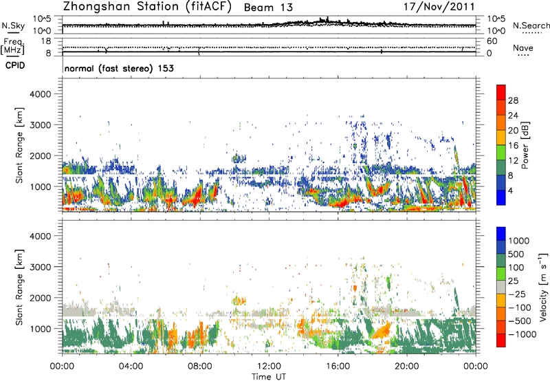This screenshot has height=381, width=550.
Task: Click the 'Zhongshan Station (fitACF)' plot title
Action: [147, 6]
